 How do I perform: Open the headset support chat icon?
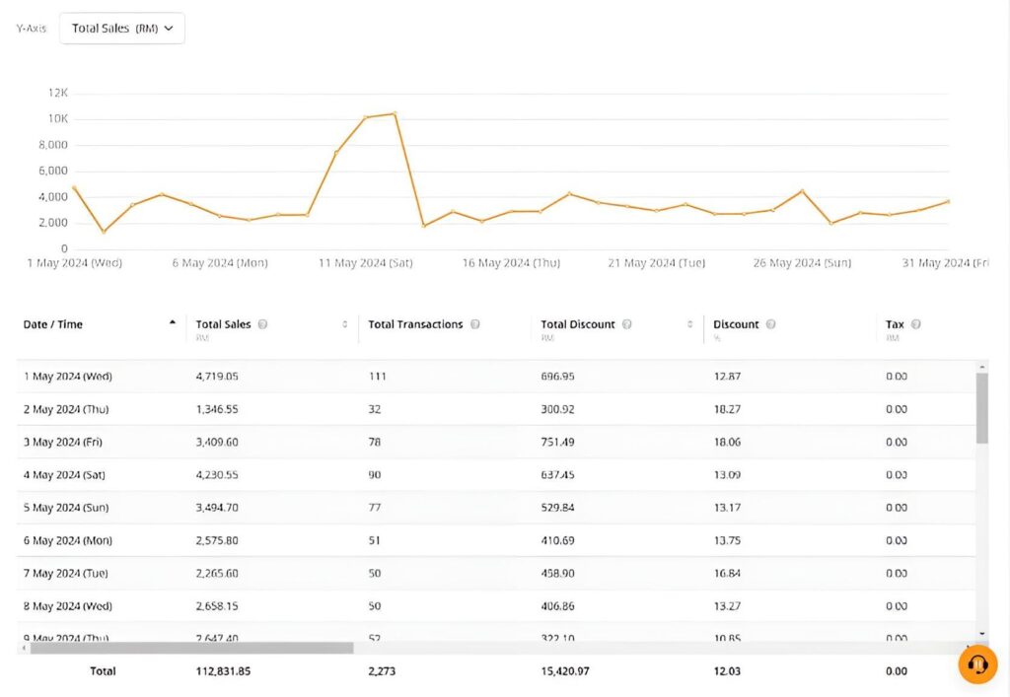[976, 665]
